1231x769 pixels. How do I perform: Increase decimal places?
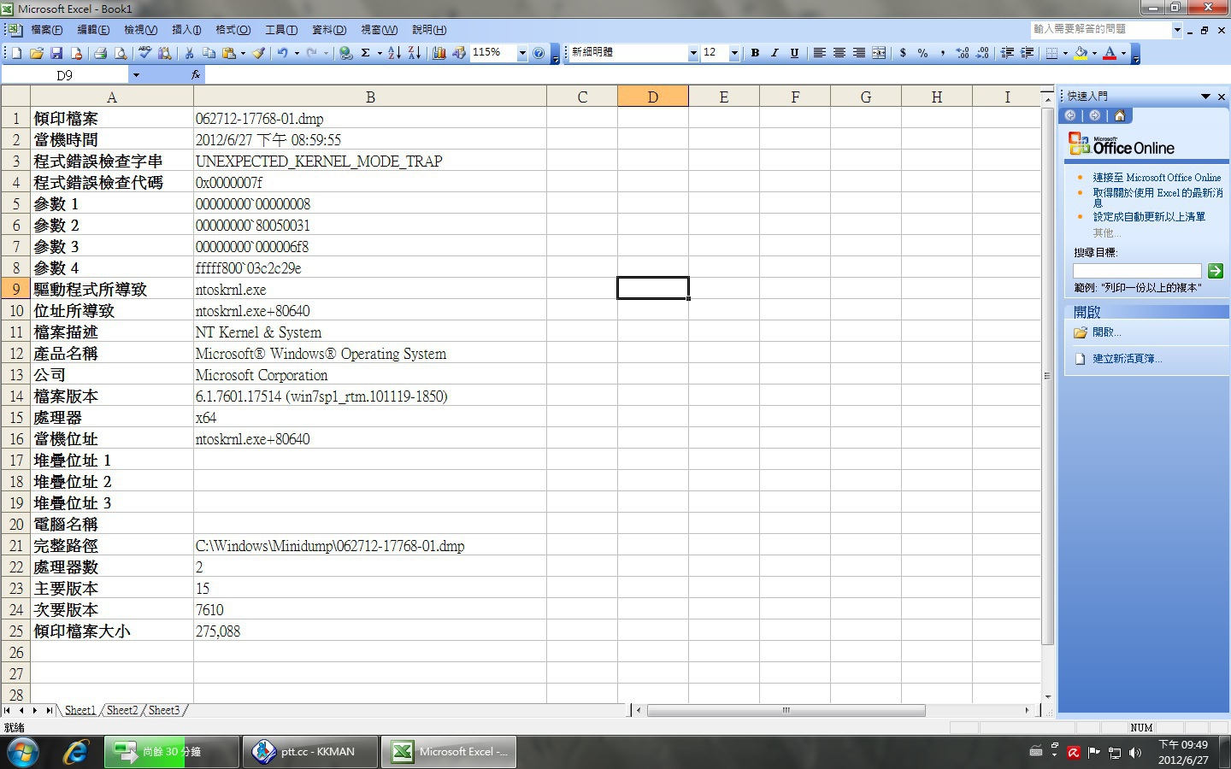[963, 53]
